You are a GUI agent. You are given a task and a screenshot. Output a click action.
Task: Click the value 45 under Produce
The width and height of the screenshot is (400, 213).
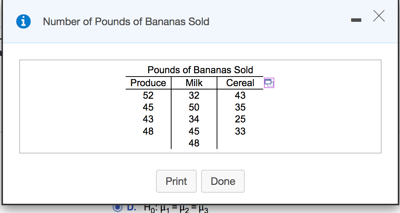pos(148,107)
